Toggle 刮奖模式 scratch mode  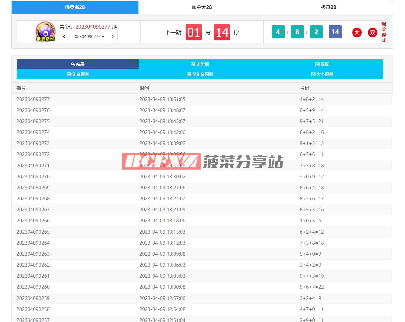point(383,33)
